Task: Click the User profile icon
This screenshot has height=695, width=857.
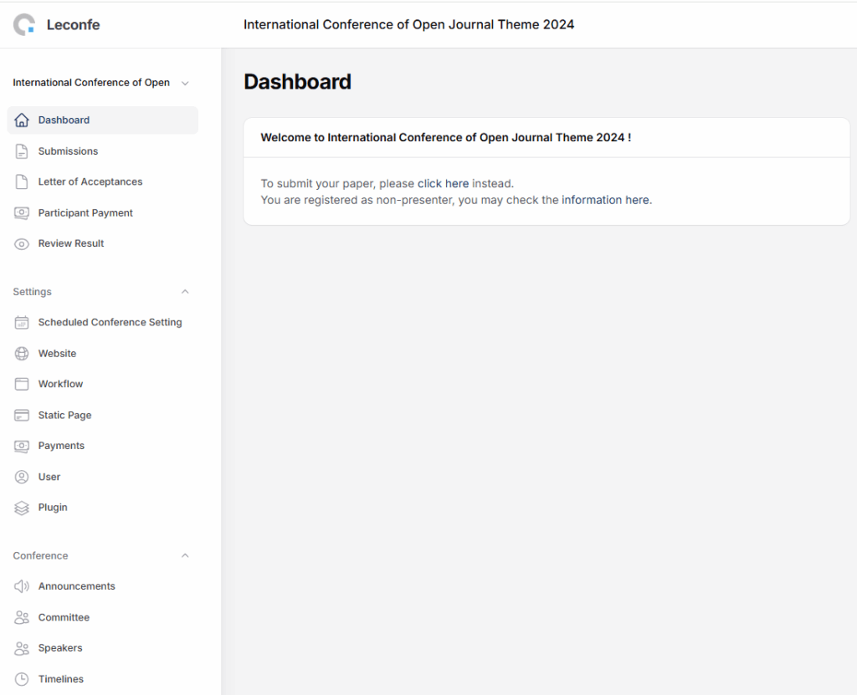Action: [22, 477]
